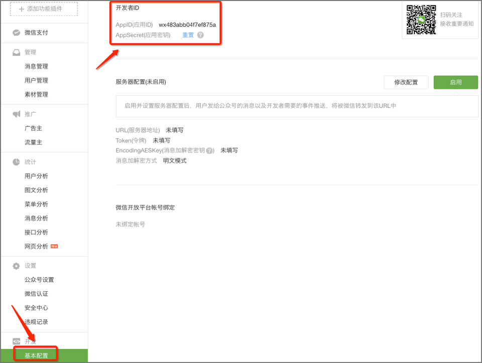
Task: Click the Promotion megaphone icon
Action: tap(17, 114)
